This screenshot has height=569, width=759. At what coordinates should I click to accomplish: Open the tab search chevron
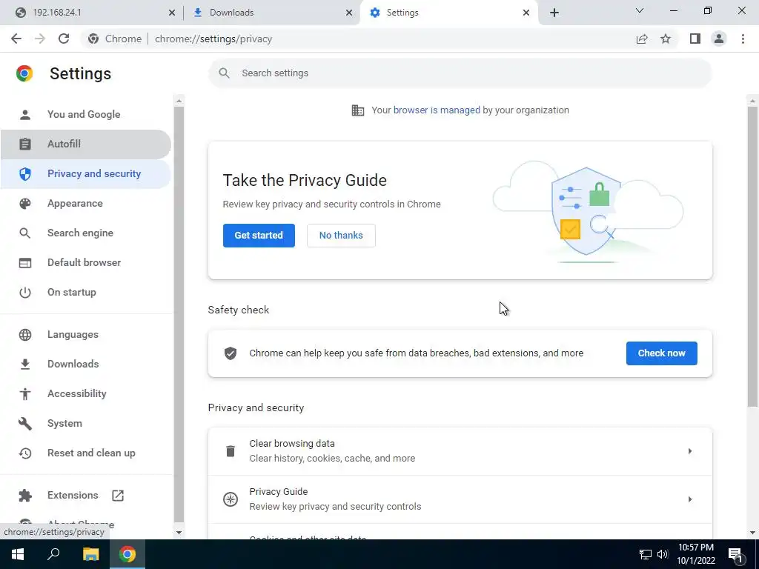tap(640, 10)
